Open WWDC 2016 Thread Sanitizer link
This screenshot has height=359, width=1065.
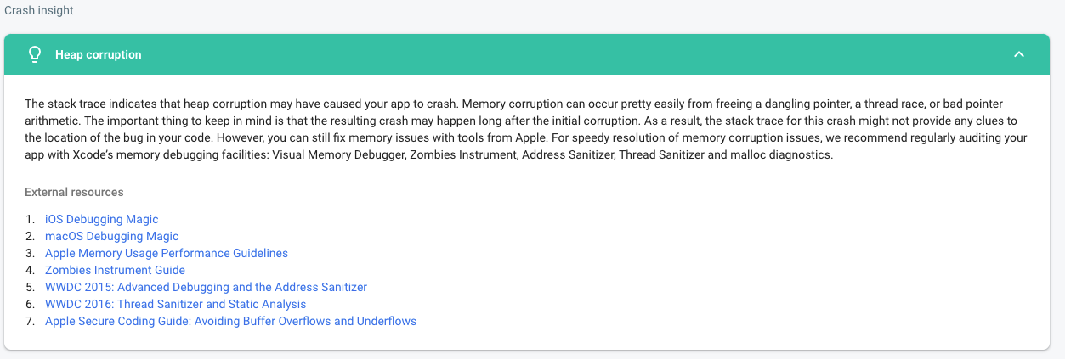(x=175, y=304)
